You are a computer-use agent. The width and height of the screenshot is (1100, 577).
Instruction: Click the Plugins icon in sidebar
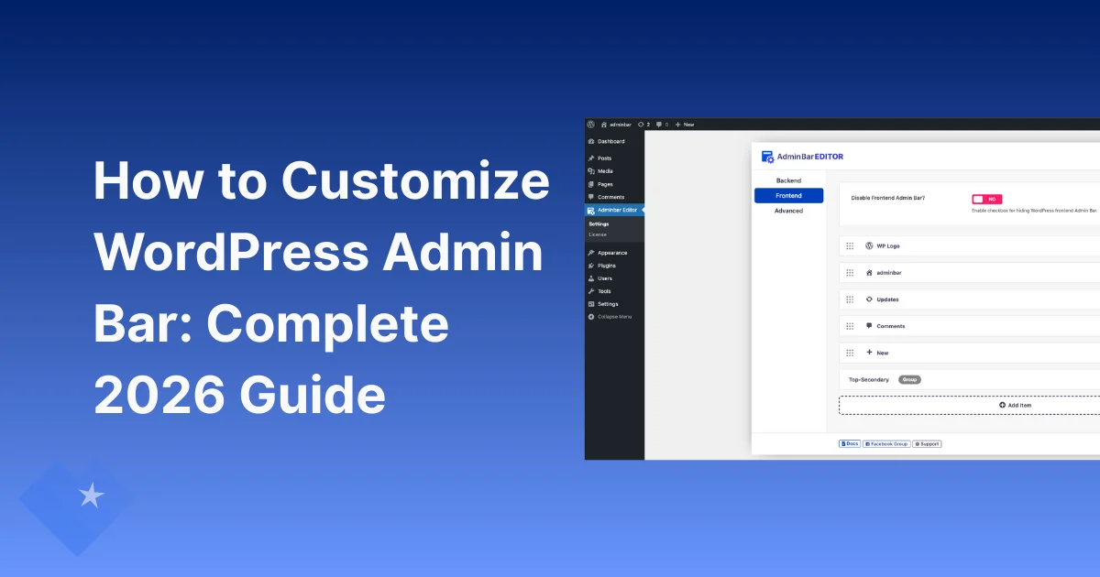(591, 266)
